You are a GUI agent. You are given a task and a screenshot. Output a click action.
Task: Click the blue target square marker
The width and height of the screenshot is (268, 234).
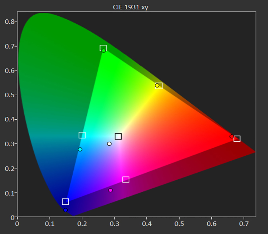tap(65, 202)
